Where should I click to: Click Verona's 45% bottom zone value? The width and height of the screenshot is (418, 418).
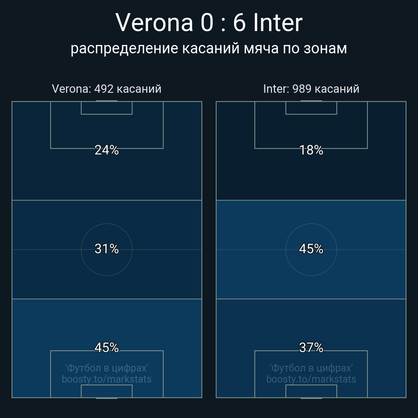point(107,348)
